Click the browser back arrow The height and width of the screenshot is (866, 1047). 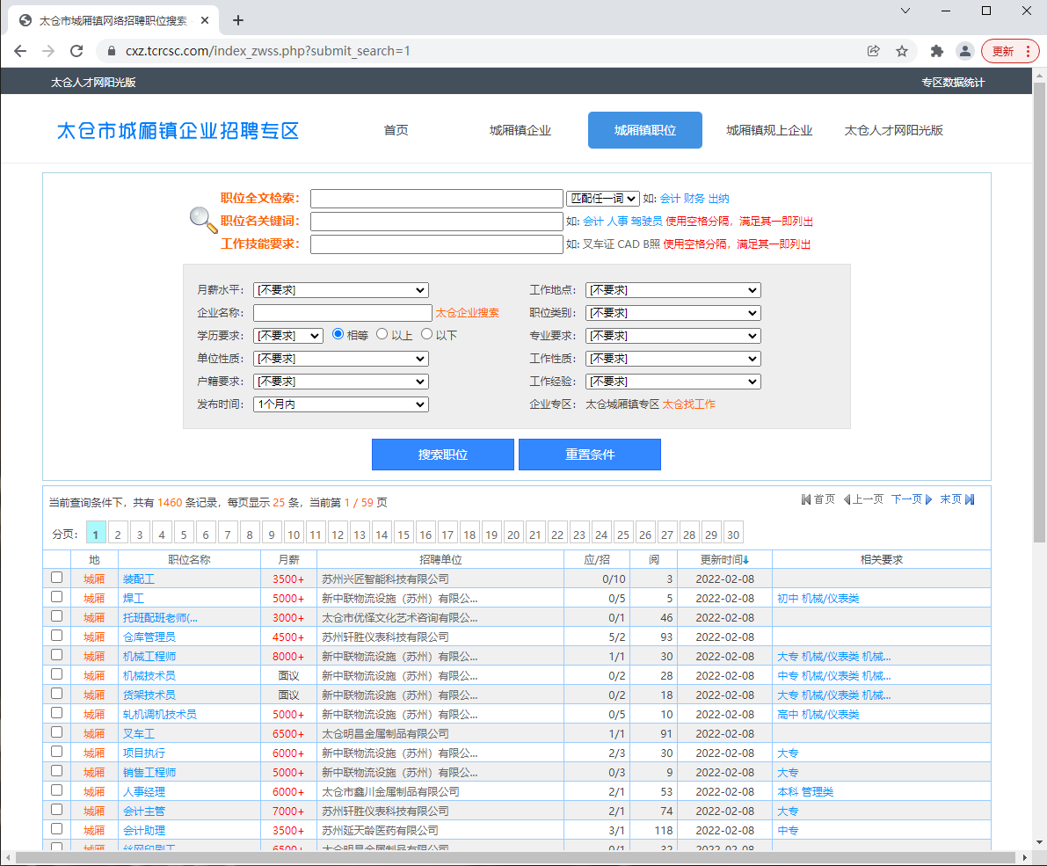tap(20, 51)
